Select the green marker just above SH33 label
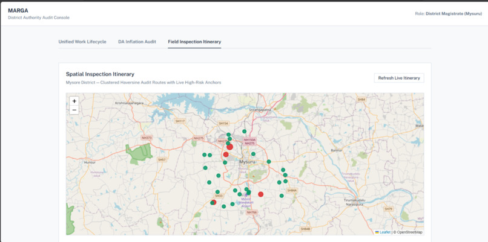The image size is (488, 242). point(217,192)
